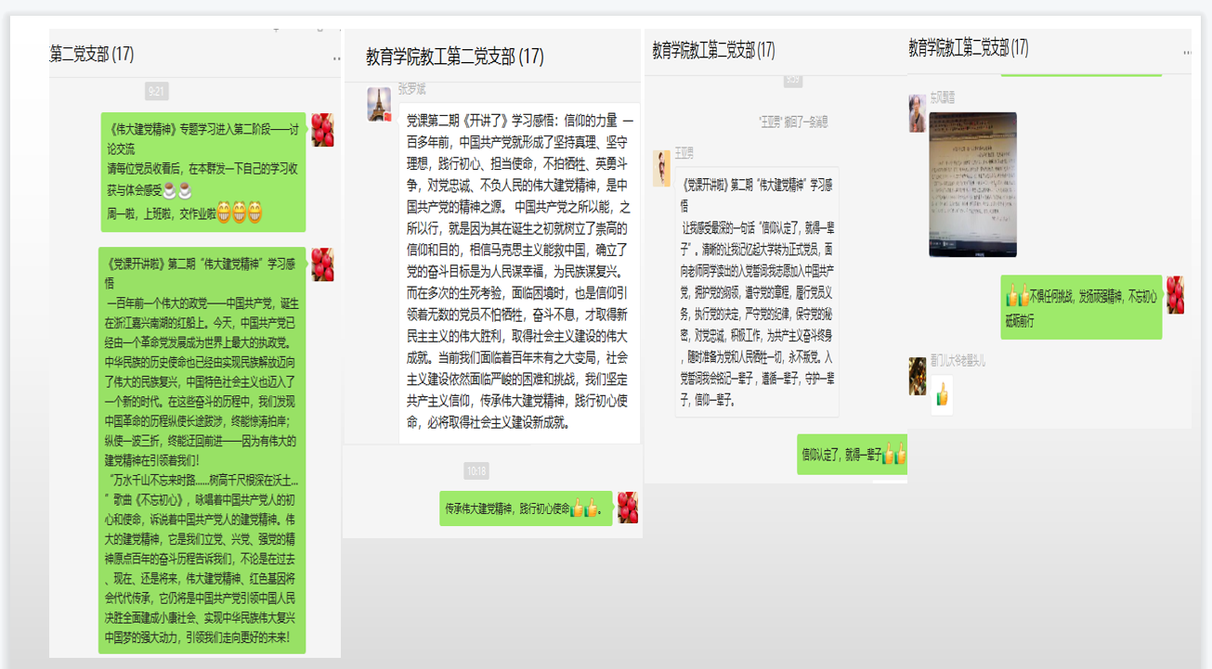Open 王亚男's profile avatar
The image size is (1212, 669).
click(661, 168)
